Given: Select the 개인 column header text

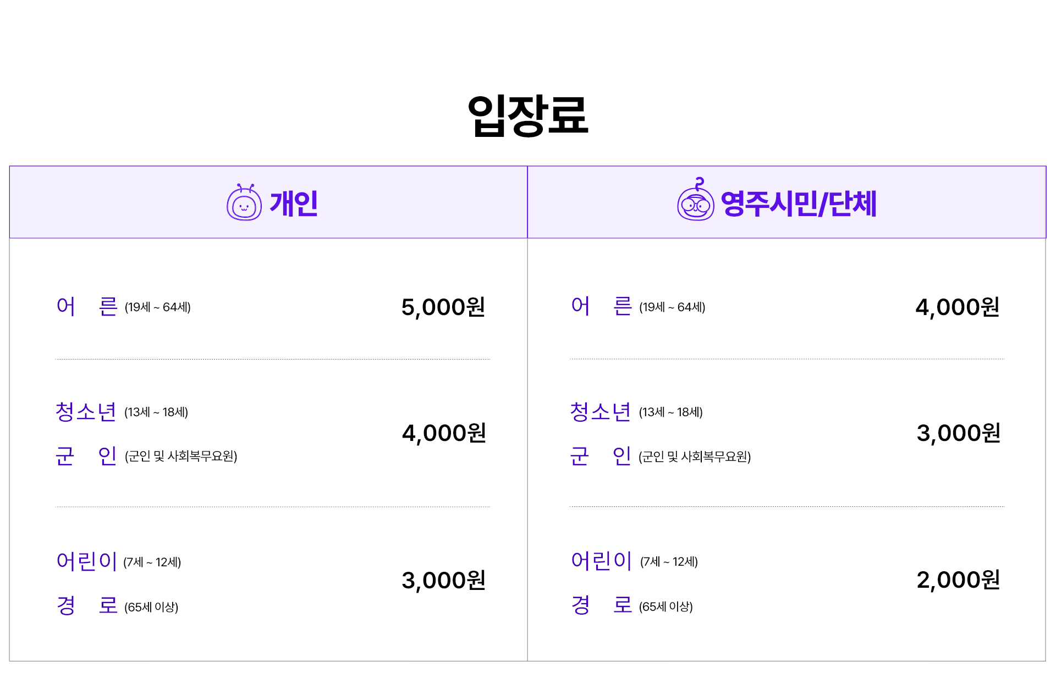Looking at the screenshot, I should click(294, 203).
